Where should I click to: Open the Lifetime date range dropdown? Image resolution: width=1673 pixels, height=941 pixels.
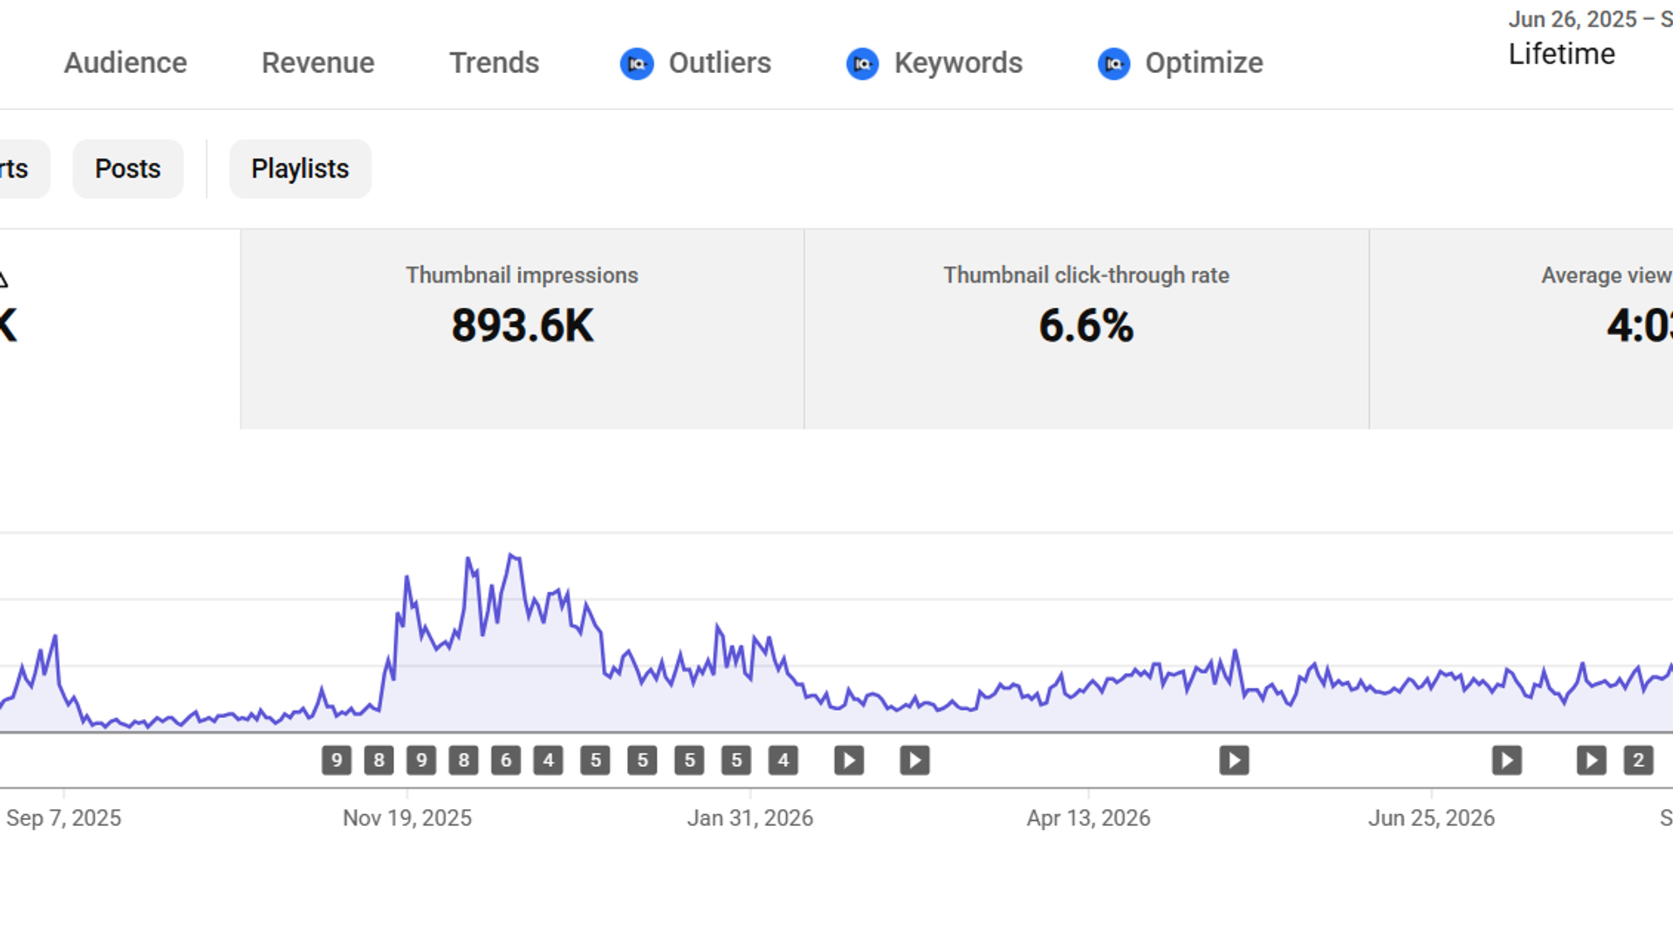(1561, 54)
